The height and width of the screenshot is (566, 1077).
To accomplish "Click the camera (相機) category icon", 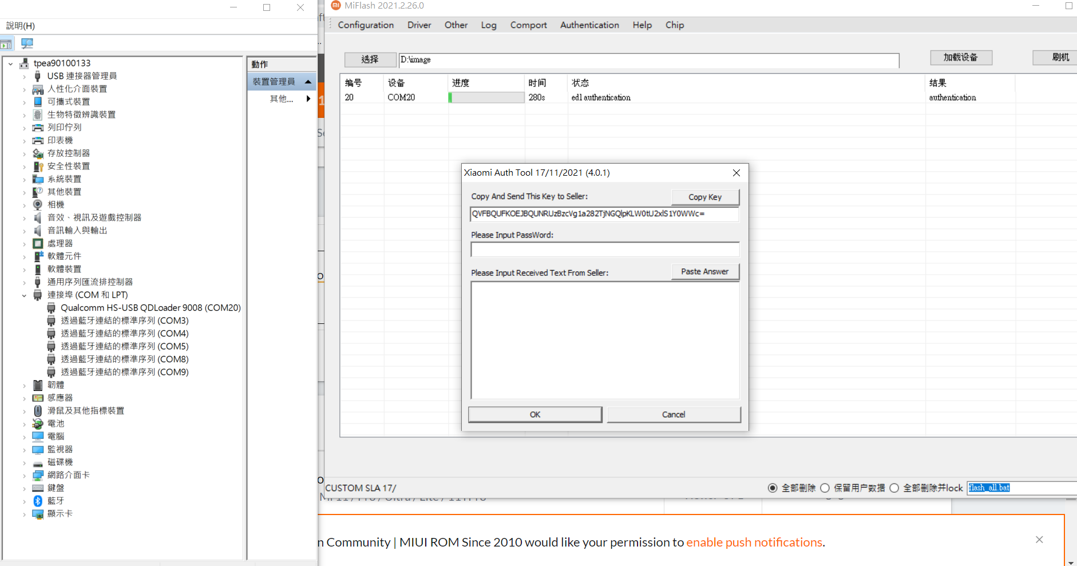I will point(38,205).
